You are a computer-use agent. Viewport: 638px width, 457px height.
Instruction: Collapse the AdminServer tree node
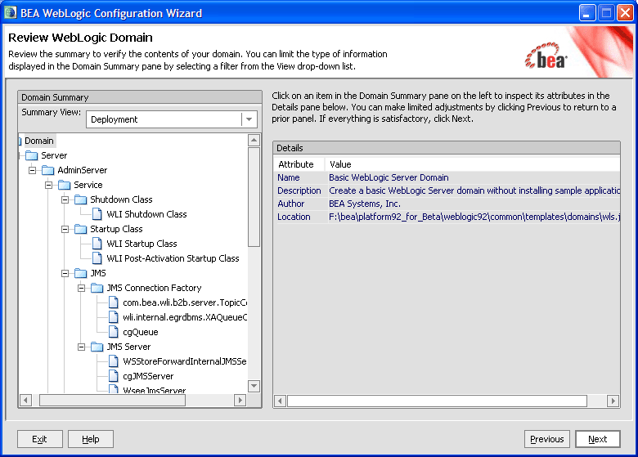(x=32, y=170)
